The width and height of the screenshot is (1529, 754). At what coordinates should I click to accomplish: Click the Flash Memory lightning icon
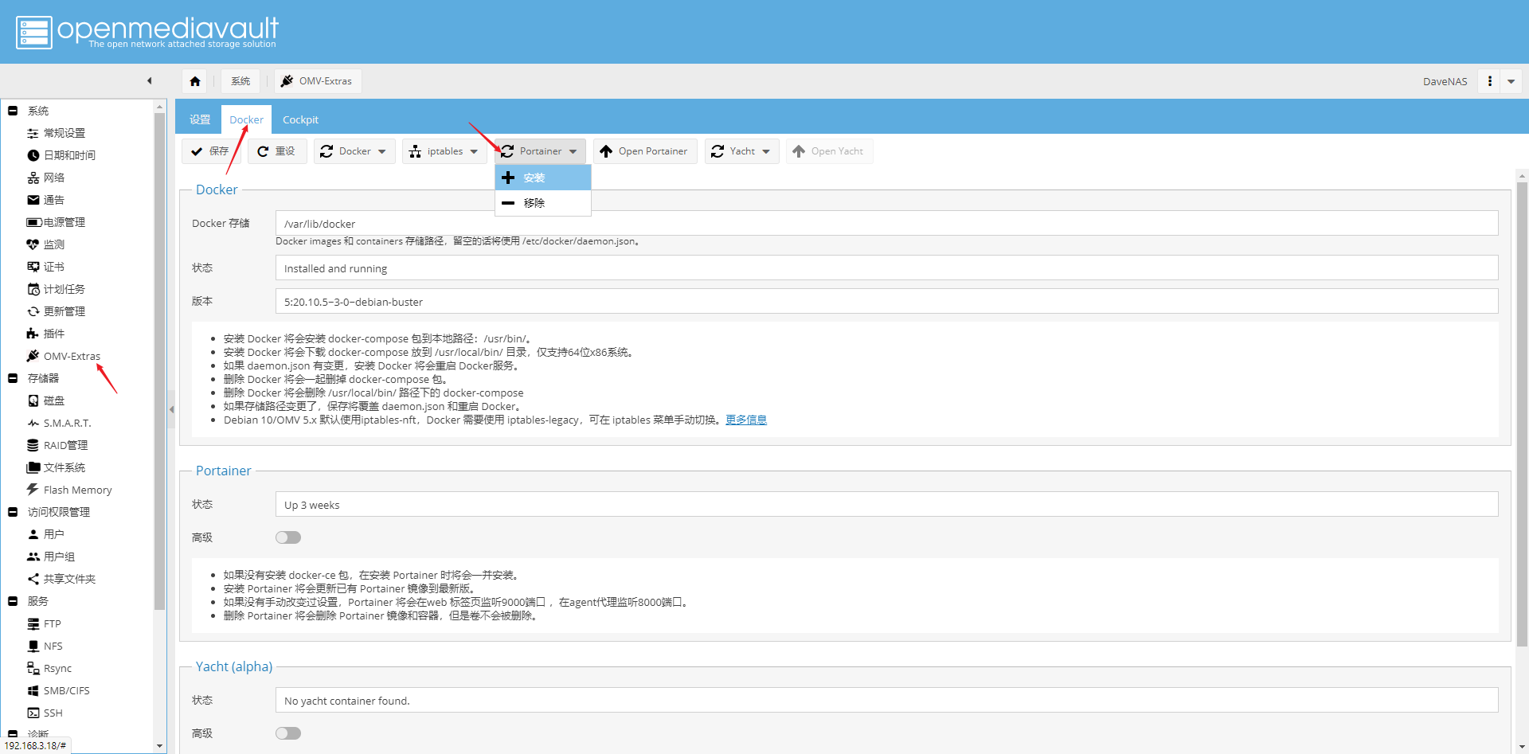coord(33,490)
